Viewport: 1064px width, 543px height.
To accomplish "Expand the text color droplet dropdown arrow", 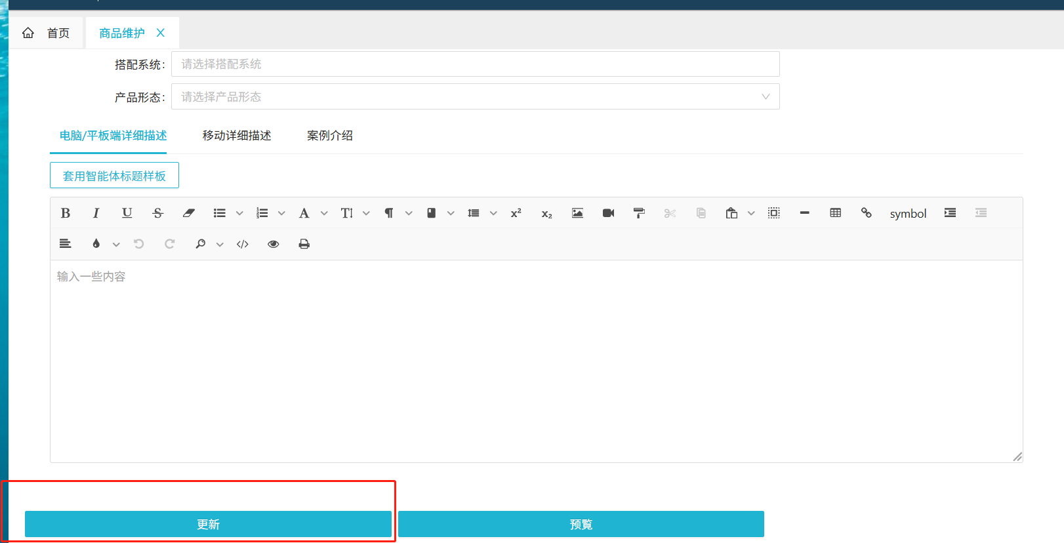I will [116, 245].
